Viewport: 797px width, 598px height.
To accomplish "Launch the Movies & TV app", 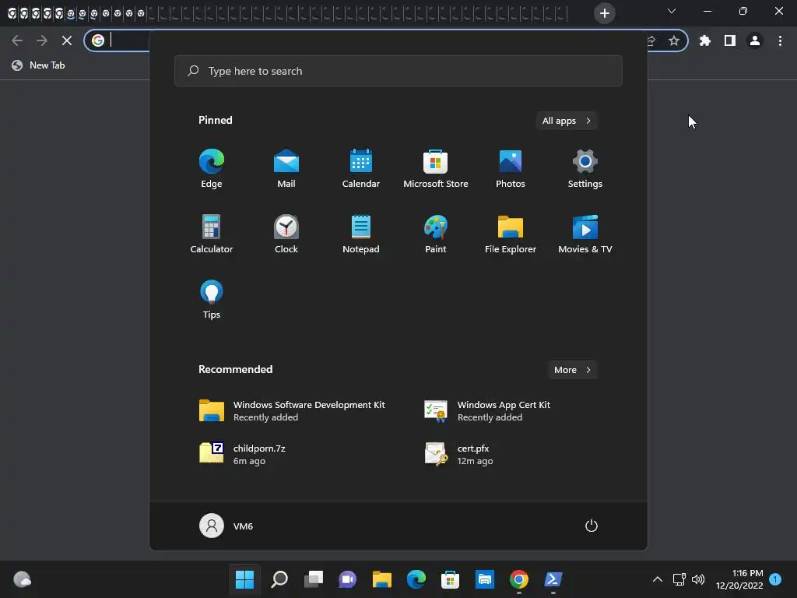I will pyautogui.click(x=585, y=234).
